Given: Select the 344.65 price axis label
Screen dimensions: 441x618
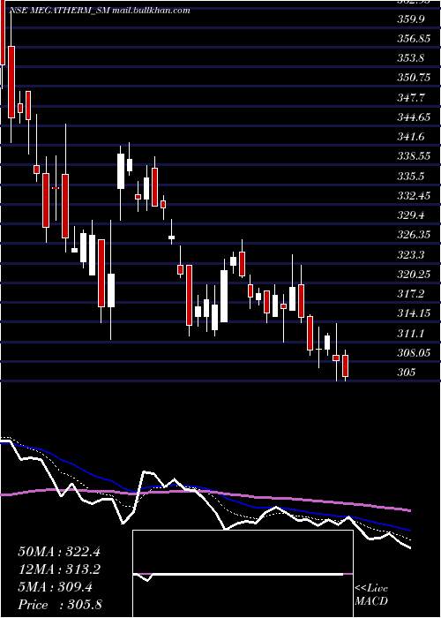Looking at the screenshot, I should (413, 117).
